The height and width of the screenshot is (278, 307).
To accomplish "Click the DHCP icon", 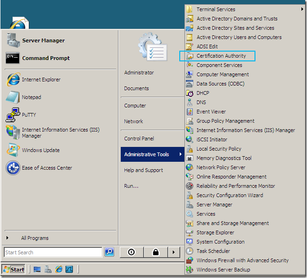I will click(189, 93).
